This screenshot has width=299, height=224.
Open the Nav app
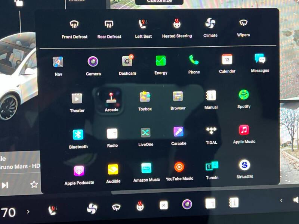point(58,62)
